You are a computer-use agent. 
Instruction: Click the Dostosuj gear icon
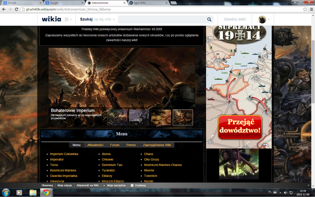click(x=132, y=185)
